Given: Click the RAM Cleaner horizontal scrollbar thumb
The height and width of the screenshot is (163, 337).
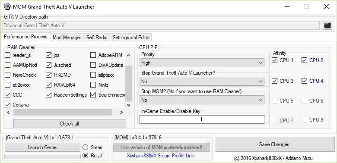Looking at the screenshot, I should click(x=63, y=113).
